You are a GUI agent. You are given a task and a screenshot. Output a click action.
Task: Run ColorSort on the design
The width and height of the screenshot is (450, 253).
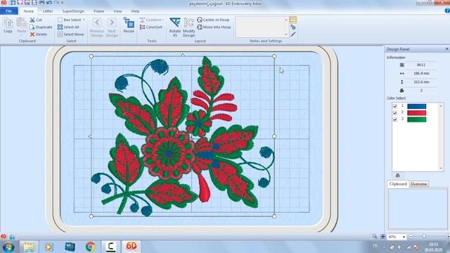[151, 27]
